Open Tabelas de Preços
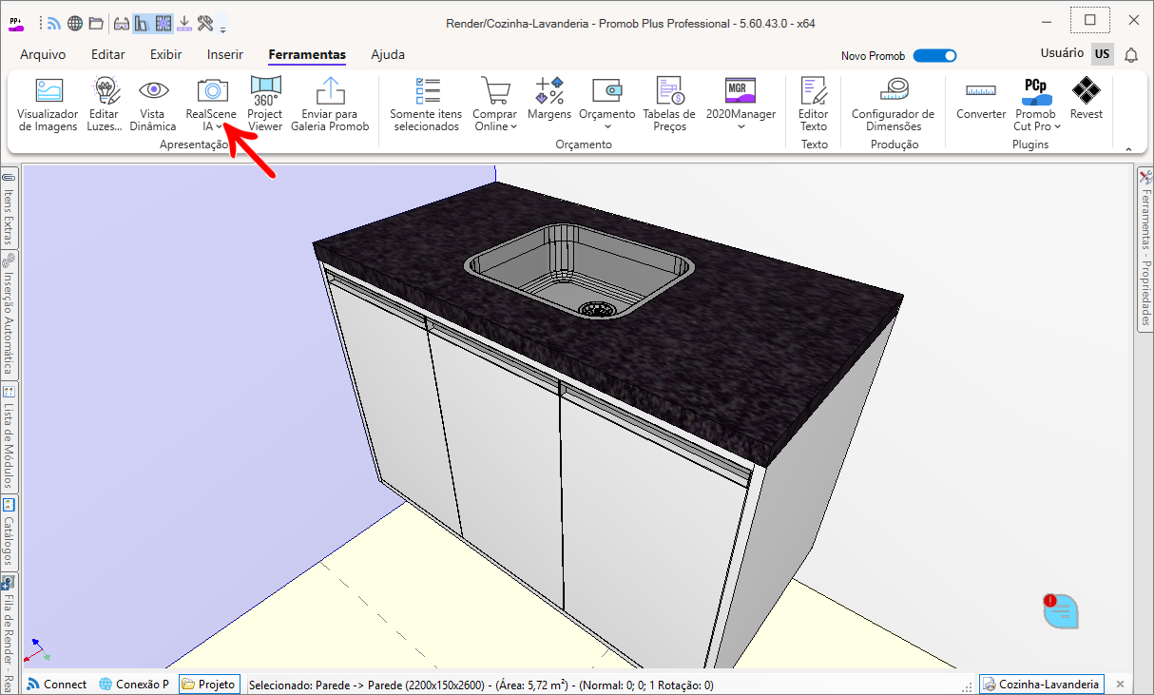This screenshot has height=695, width=1154. 669,105
